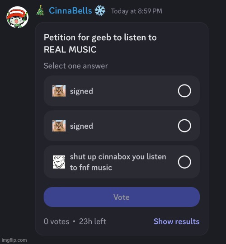Screen dimensions: 226x244
Task: Select the first signed radio button
Action: point(184,91)
